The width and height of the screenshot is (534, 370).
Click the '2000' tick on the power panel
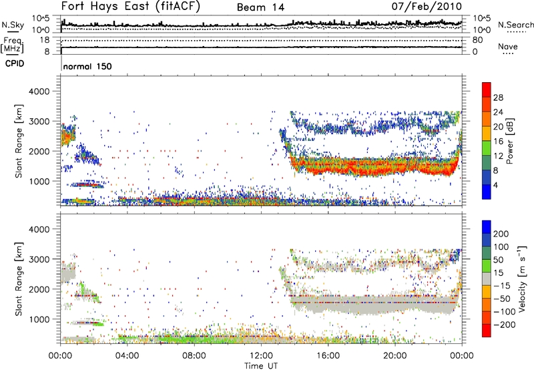pyautogui.click(x=39, y=151)
